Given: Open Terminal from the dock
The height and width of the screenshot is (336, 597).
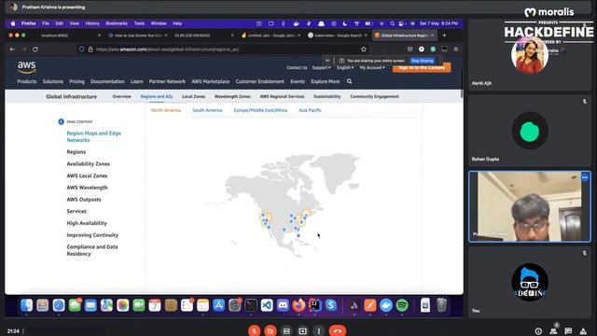Looking at the screenshot, I should coord(251,305).
